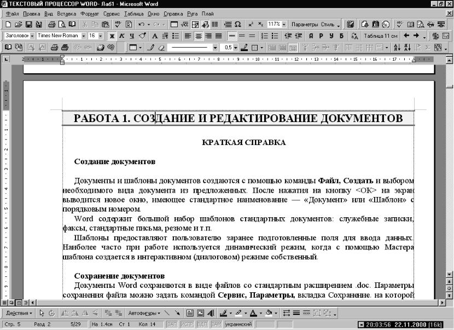Save the document with diskette icon

(x=28, y=24)
